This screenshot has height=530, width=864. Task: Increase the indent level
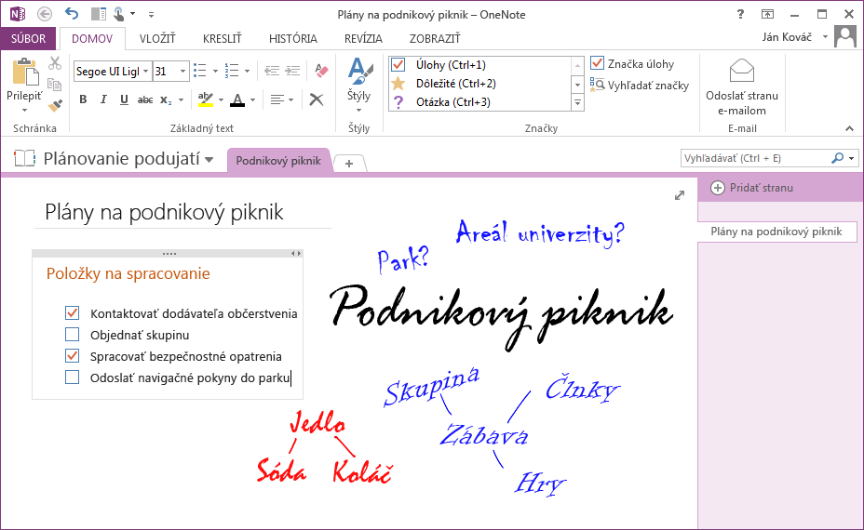point(292,71)
